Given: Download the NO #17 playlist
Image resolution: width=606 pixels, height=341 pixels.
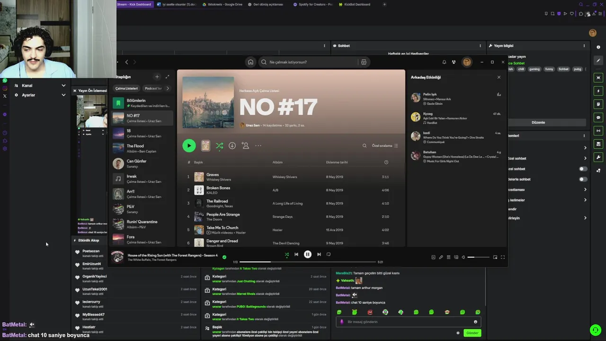Looking at the screenshot, I should (232, 146).
